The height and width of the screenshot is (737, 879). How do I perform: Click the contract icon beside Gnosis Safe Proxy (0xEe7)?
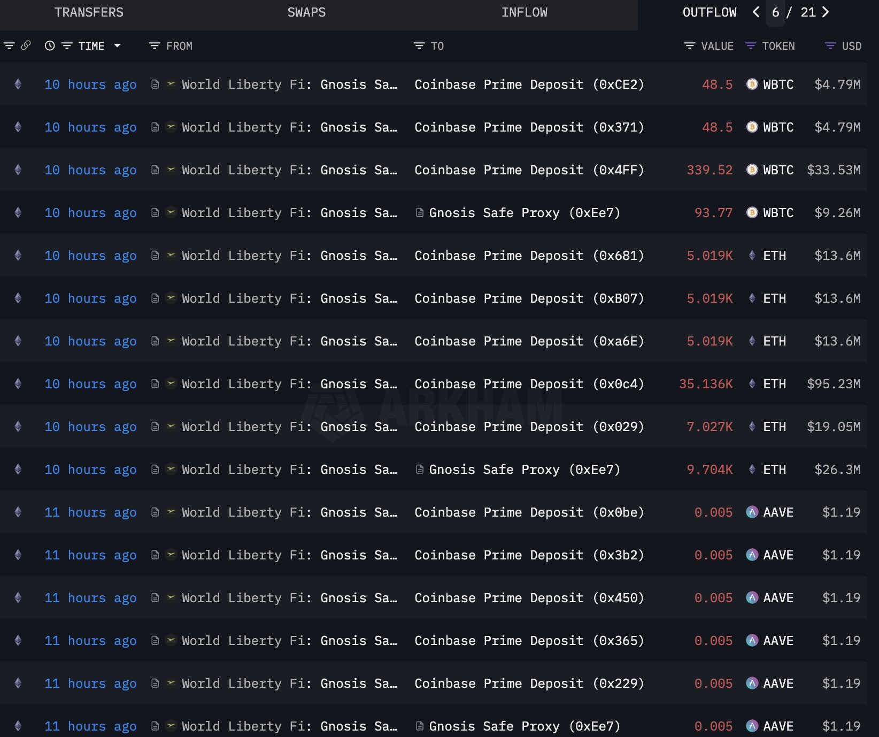click(x=420, y=213)
